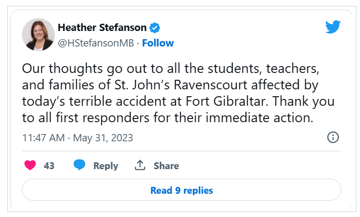This screenshot has width=360, height=217.
Task: Click the Twitter bird logo
Action: tap(333, 27)
